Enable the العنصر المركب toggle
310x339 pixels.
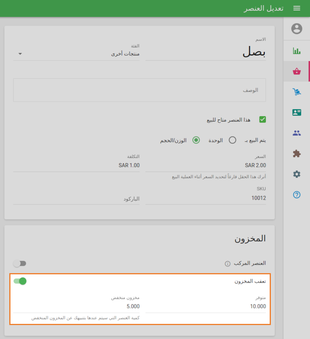(20, 263)
